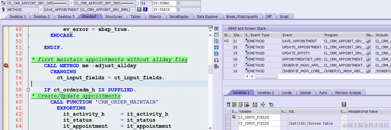
Task: Click the stack table right scroll arrow
Action: (253, 77)
